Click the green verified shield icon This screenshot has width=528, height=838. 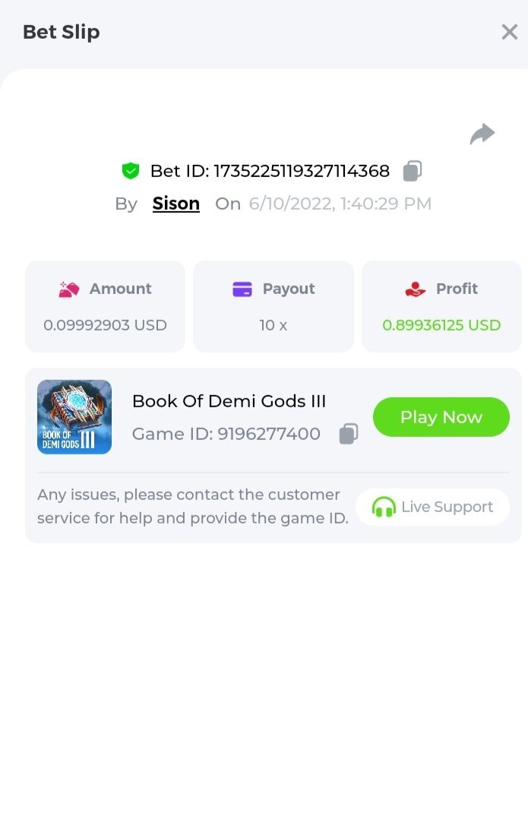tap(131, 171)
